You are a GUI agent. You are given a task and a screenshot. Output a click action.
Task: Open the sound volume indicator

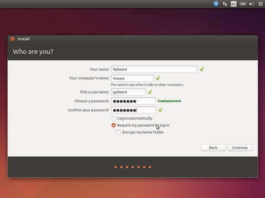(251, 4)
